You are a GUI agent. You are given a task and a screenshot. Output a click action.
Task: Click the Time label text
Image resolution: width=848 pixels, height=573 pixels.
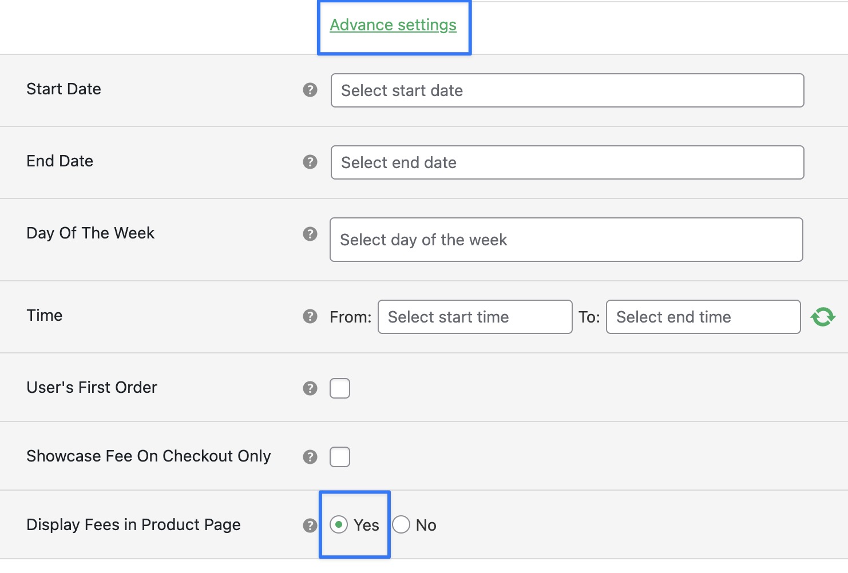coord(45,315)
